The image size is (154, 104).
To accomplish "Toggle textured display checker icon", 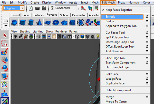I will [x=92, y=37].
